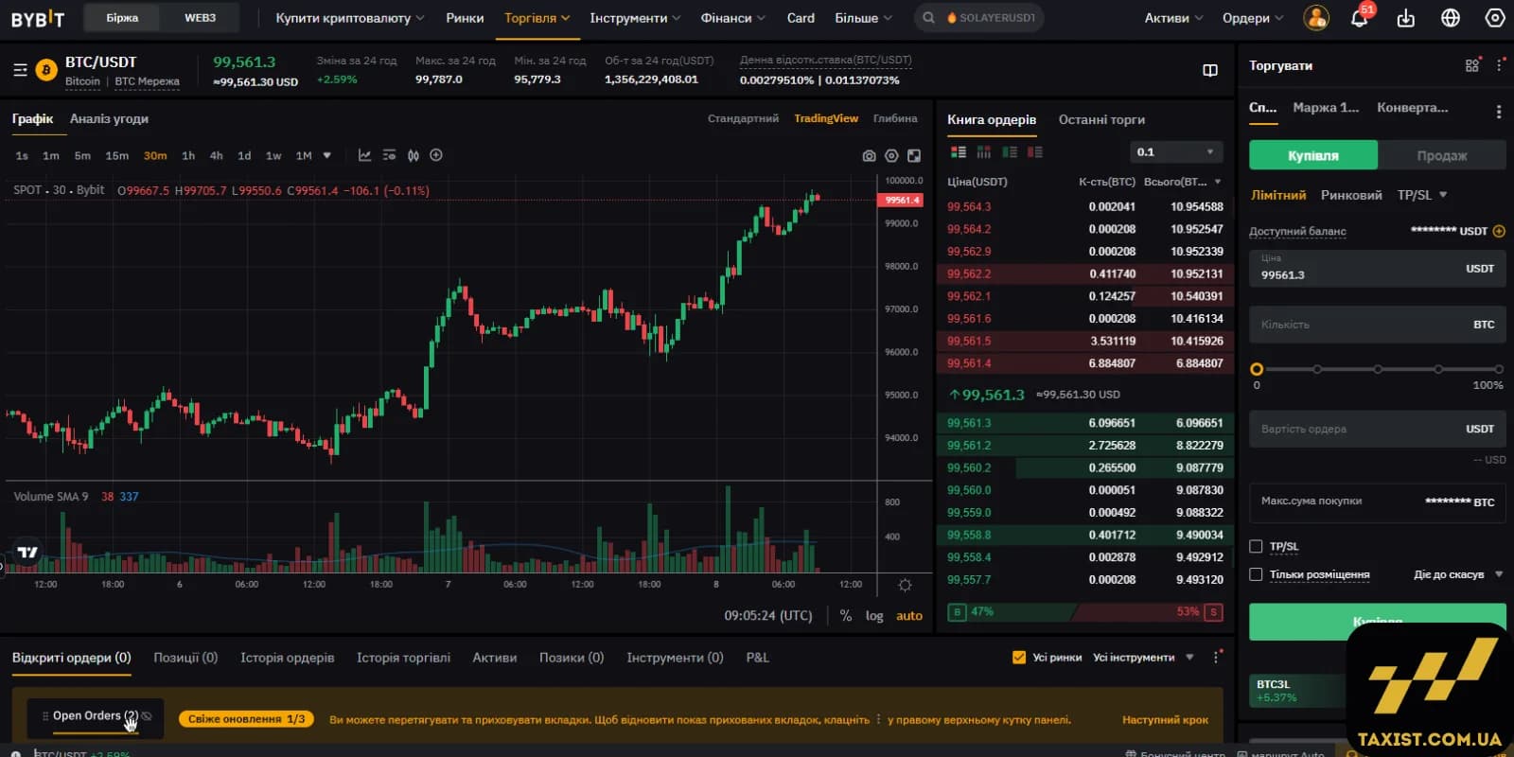Select the vertical order book layout
Image resolution: width=1514 pixels, height=757 pixels.
tap(984, 152)
